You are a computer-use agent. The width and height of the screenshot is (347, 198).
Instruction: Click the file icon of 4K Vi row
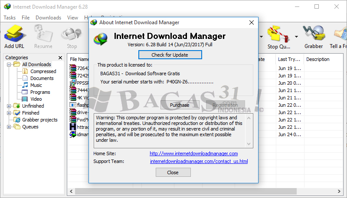pos(73,97)
